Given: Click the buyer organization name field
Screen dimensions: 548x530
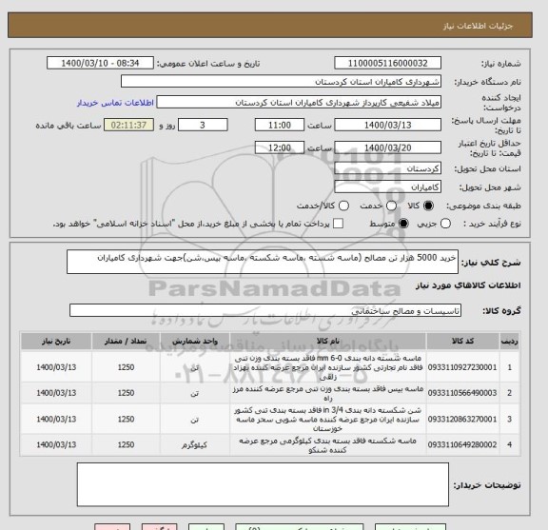Looking at the screenshot, I should click(x=281, y=82).
